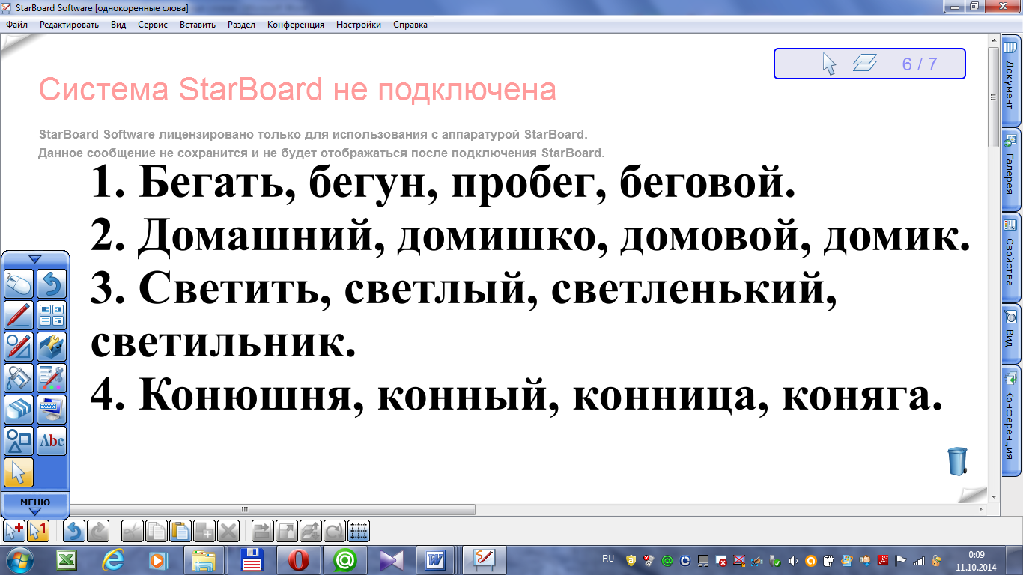The width and height of the screenshot is (1023, 575).
Task: Click the copy pages icon
Action: pos(157,532)
